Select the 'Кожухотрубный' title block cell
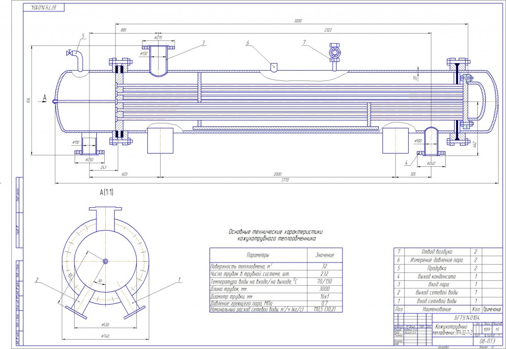 click(453, 329)
